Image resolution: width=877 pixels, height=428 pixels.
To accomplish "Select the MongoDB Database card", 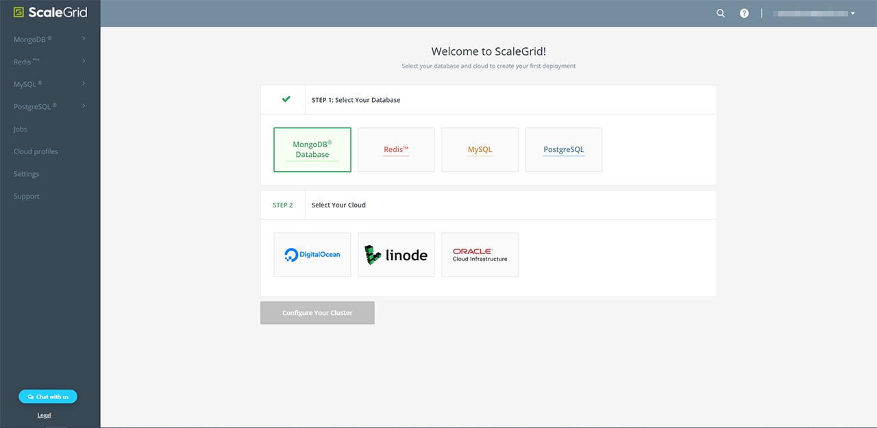I will click(x=312, y=149).
